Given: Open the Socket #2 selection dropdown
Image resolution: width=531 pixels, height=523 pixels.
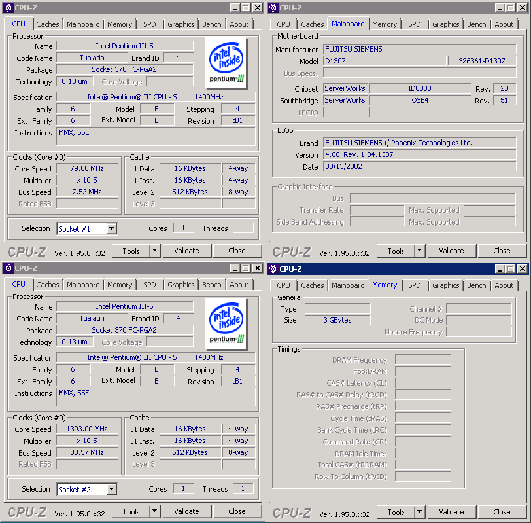Looking at the screenshot, I should pyautogui.click(x=111, y=489).
